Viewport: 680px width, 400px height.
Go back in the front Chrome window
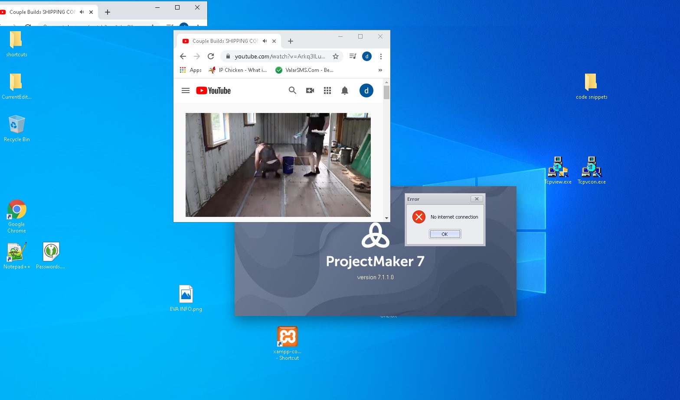pos(183,56)
